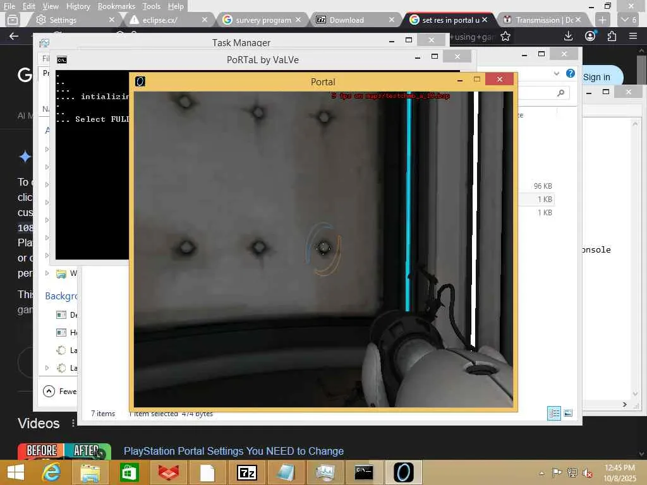Open the Bookmarks menu in Firefox
Viewport: 647px width, 485px height.
point(116,6)
